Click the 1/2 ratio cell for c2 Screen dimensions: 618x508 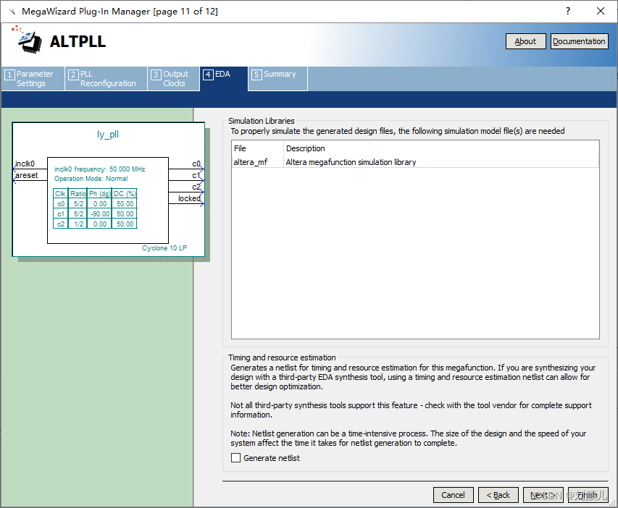pyautogui.click(x=78, y=224)
